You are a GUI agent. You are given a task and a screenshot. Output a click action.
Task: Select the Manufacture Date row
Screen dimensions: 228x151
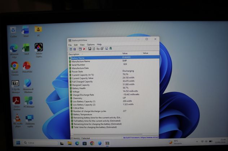click(x=114, y=68)
